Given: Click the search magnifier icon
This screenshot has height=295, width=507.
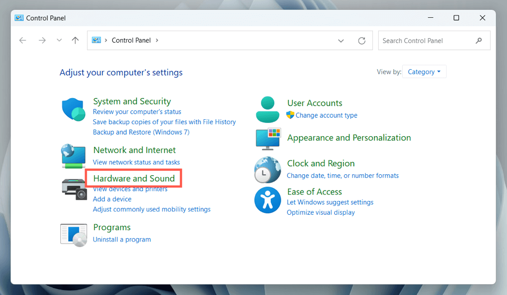Looking at the screenshot, I should coord(479,41).
